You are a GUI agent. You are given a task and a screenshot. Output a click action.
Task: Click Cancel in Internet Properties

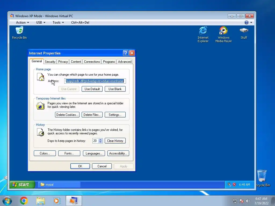click(102, 166)
